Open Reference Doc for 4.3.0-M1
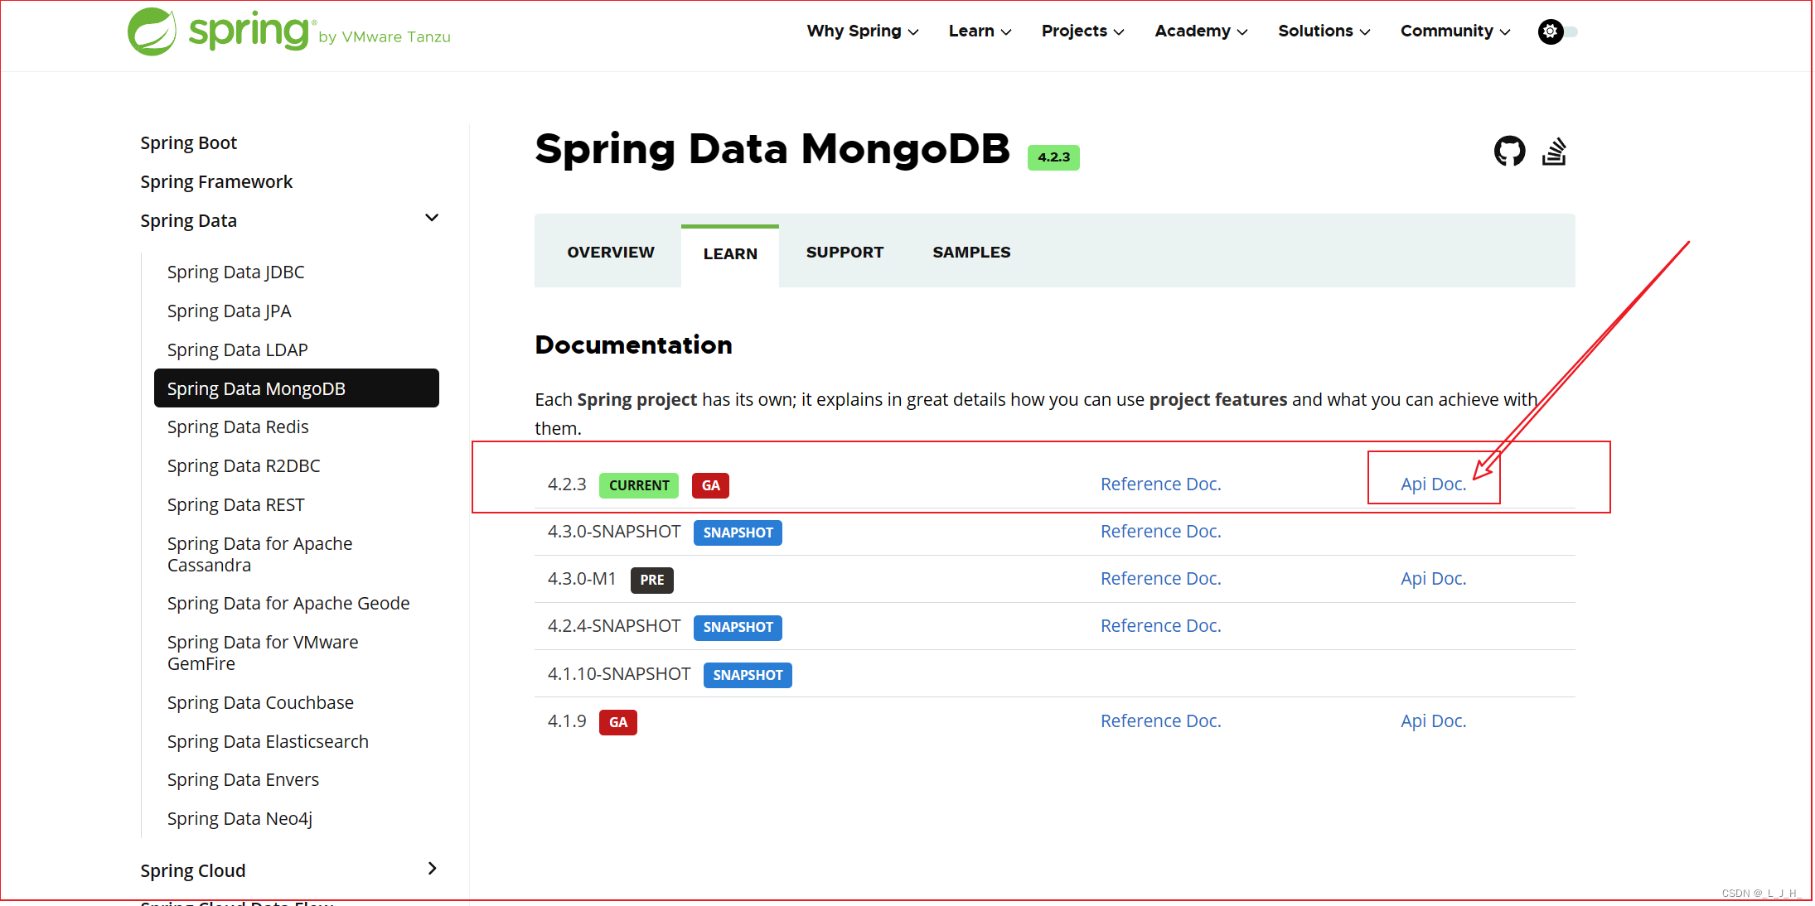 pos(1160,579)
